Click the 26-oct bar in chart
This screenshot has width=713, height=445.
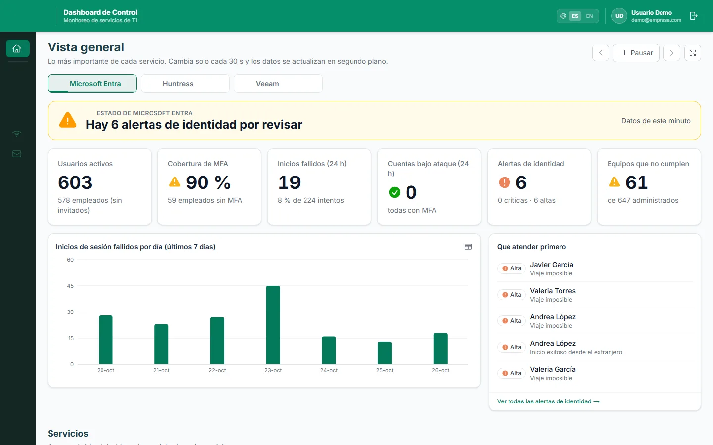pyautogui.click(x=441, y=349)
